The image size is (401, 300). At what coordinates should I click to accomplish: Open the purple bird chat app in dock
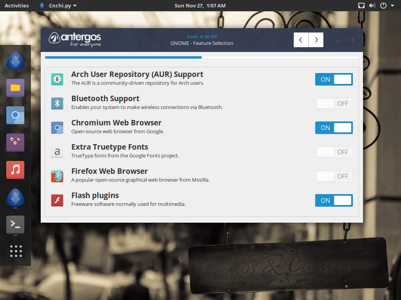click(15, 142)
